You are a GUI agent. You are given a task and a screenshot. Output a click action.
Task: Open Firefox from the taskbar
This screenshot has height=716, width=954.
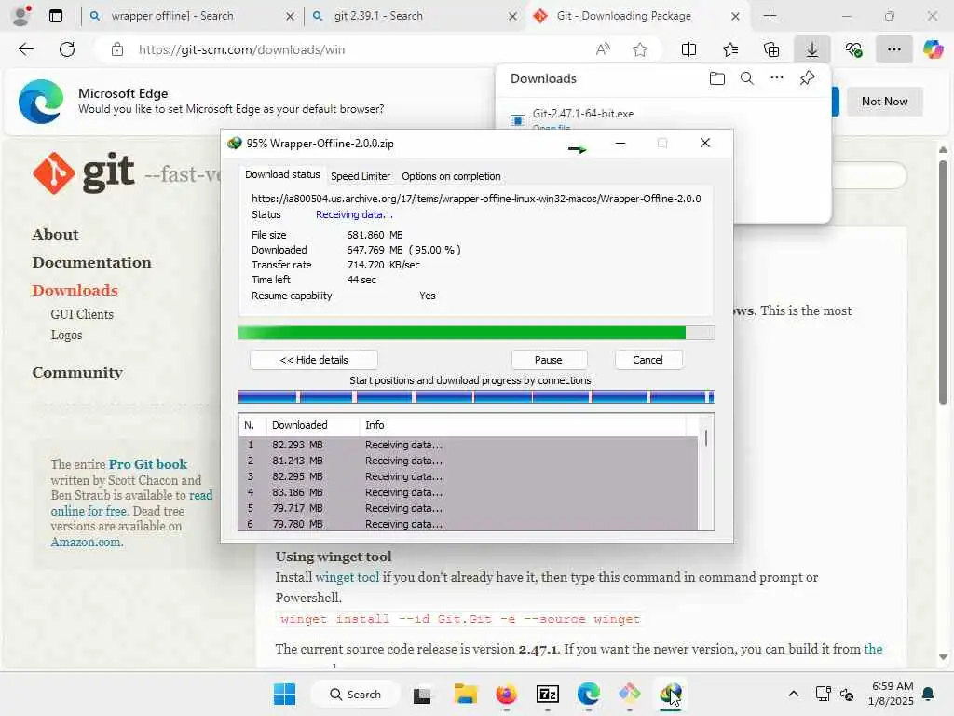click(506, 694)
